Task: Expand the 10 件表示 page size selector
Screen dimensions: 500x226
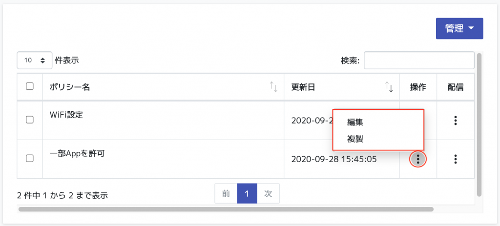Action: pos(35,60)
